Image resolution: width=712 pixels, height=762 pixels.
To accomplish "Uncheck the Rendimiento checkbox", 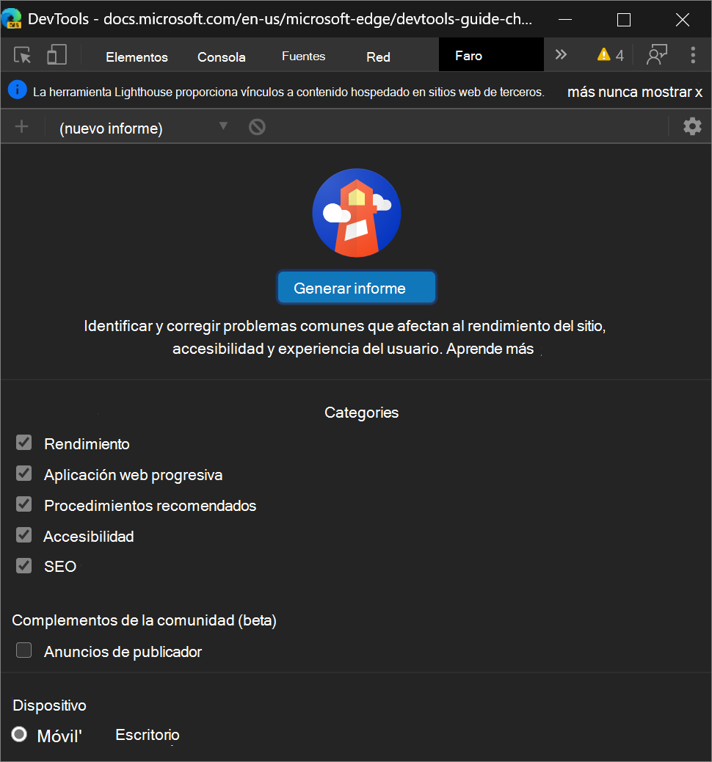I will [23, 443].
